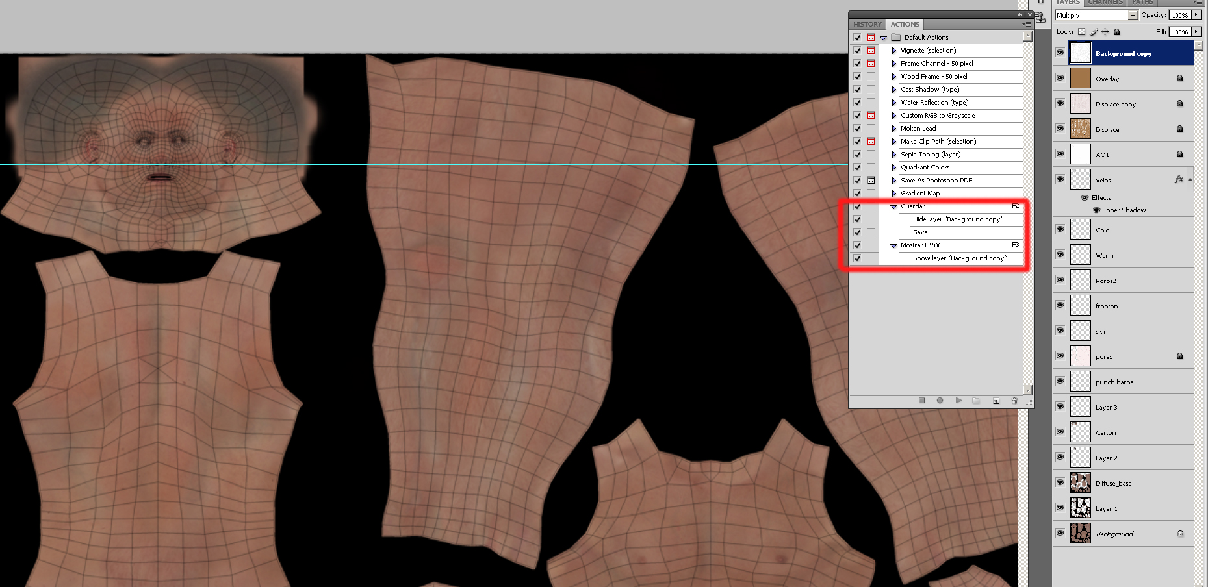Toggle dialog icon for Save As Photoshop PDF

click(x=871, y=180)
